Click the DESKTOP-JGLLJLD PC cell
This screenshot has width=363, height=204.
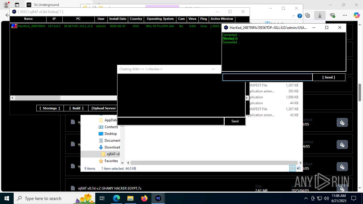[78, 26]
